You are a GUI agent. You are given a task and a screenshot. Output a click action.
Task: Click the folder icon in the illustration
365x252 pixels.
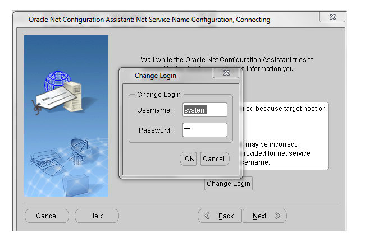tap(75, 183)
